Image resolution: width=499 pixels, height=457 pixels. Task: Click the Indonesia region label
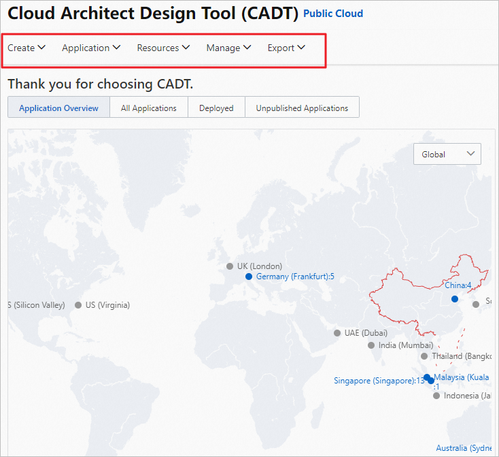pyautogui.click(x=467, y=396)
